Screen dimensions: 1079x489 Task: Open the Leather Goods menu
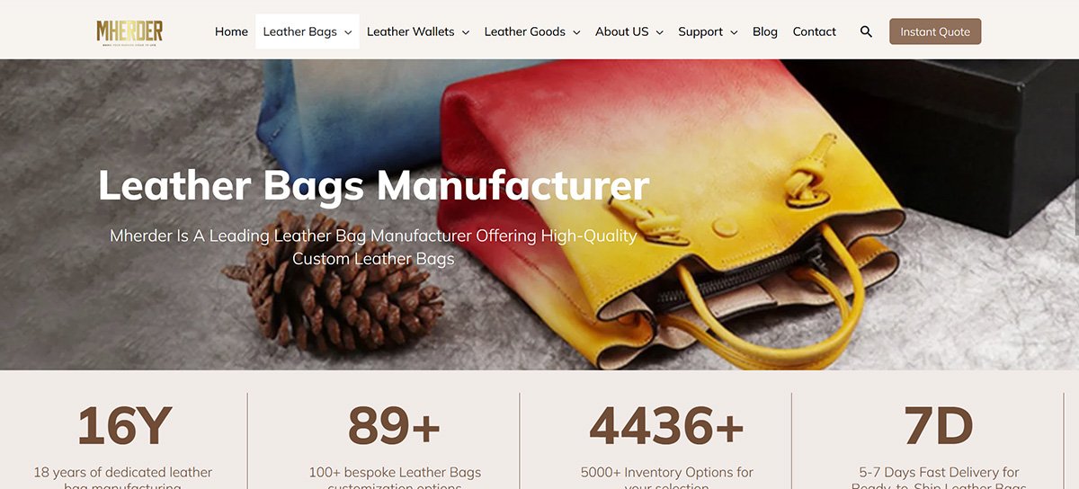[525, 31]
